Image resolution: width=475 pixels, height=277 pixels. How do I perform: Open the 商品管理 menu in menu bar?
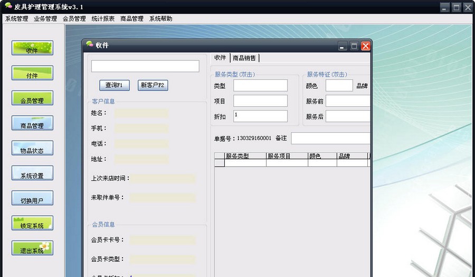click(x=132, y=19)
